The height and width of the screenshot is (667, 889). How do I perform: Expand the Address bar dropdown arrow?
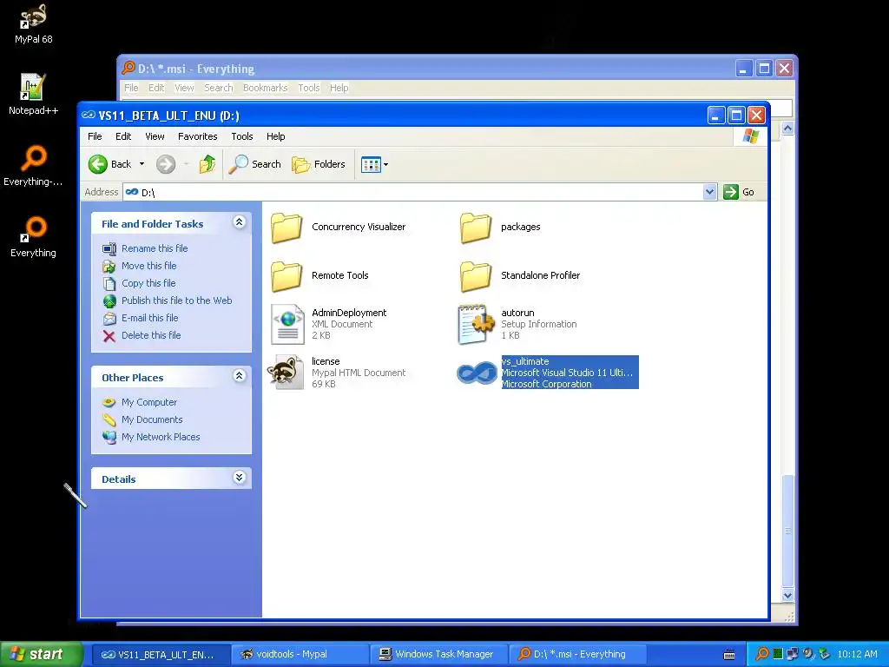709,192
